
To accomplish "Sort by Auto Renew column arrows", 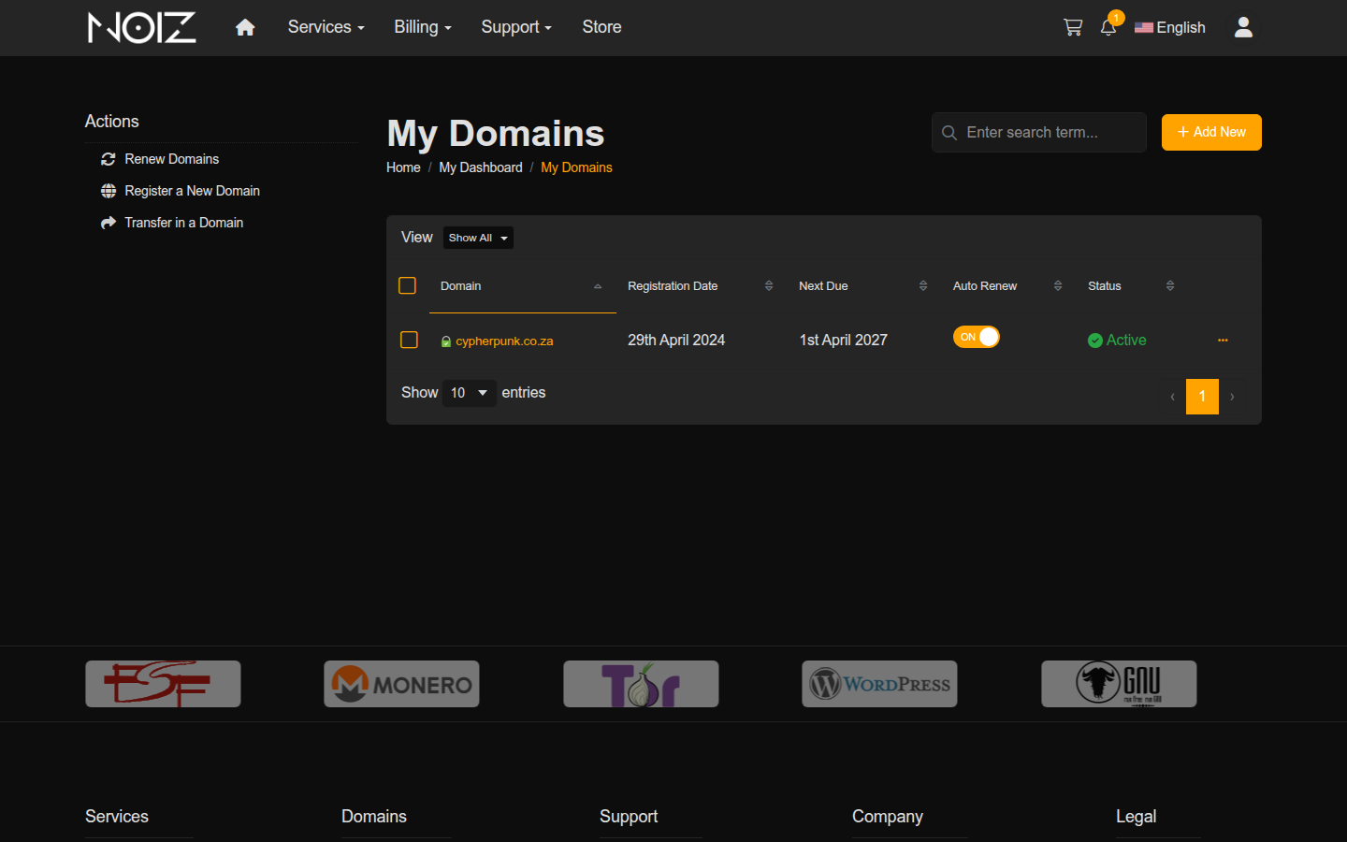I will pos(1058,286).
